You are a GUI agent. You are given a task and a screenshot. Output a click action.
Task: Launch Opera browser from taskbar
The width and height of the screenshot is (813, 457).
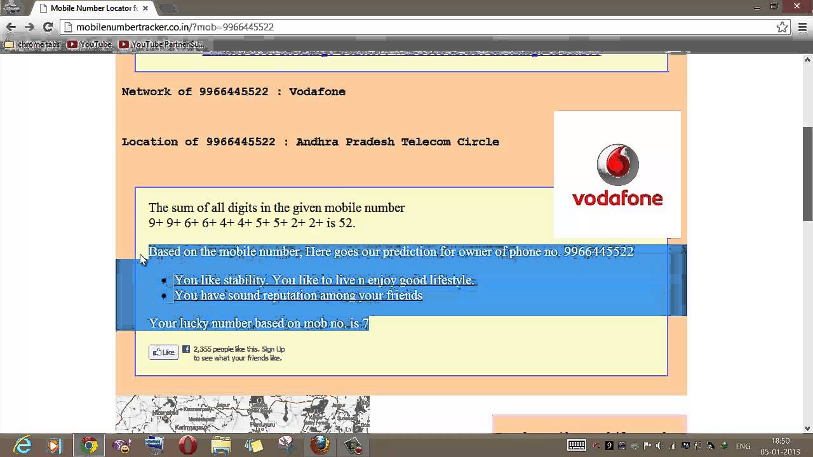click(x=187, y=446)
